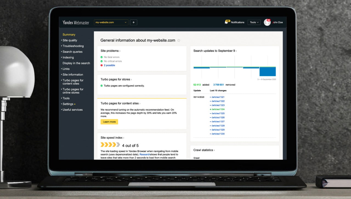The height and width of the screenshot is (199, 351).
Task: Click the 3 709 851 removed count
Action: coord(219,85)
